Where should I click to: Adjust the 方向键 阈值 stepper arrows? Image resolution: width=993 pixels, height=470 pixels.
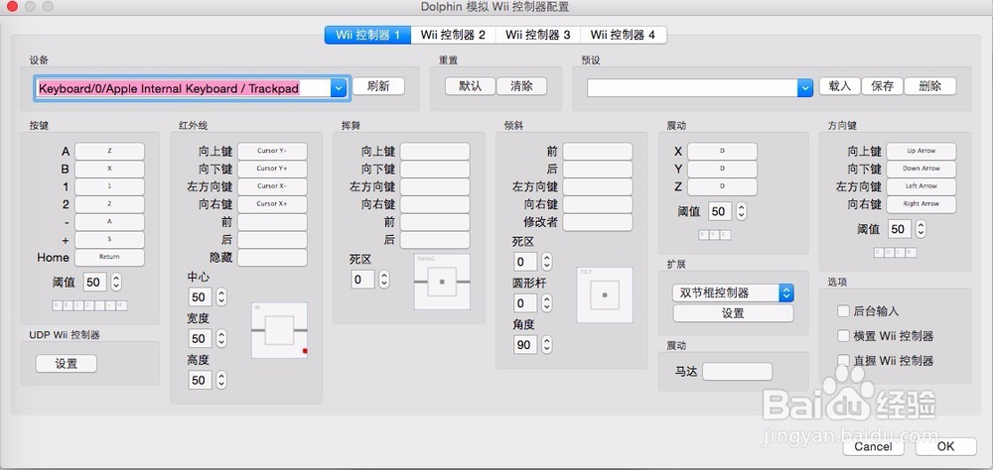click(x=921, y=229)
